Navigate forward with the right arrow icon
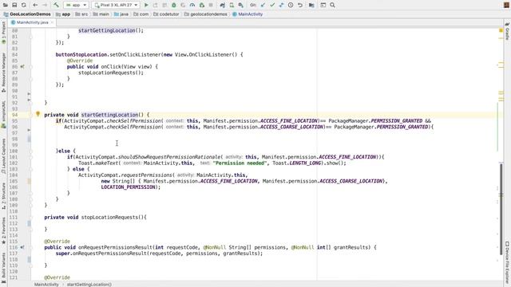This screenshot has width=511, height=287. pos(45,5)
